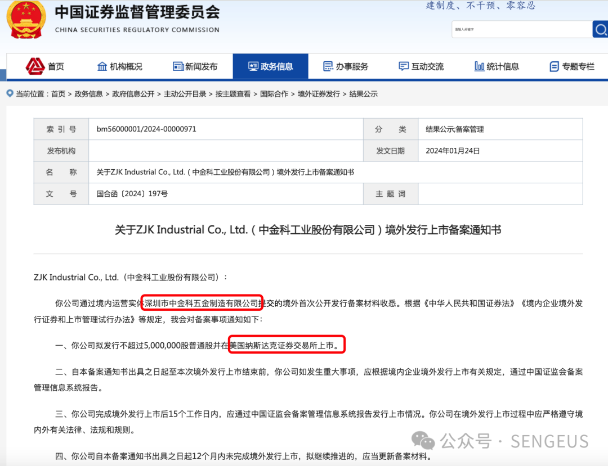Open the 专题专栏 nav tab
The image size is (608, 466).
click(578, 66)
